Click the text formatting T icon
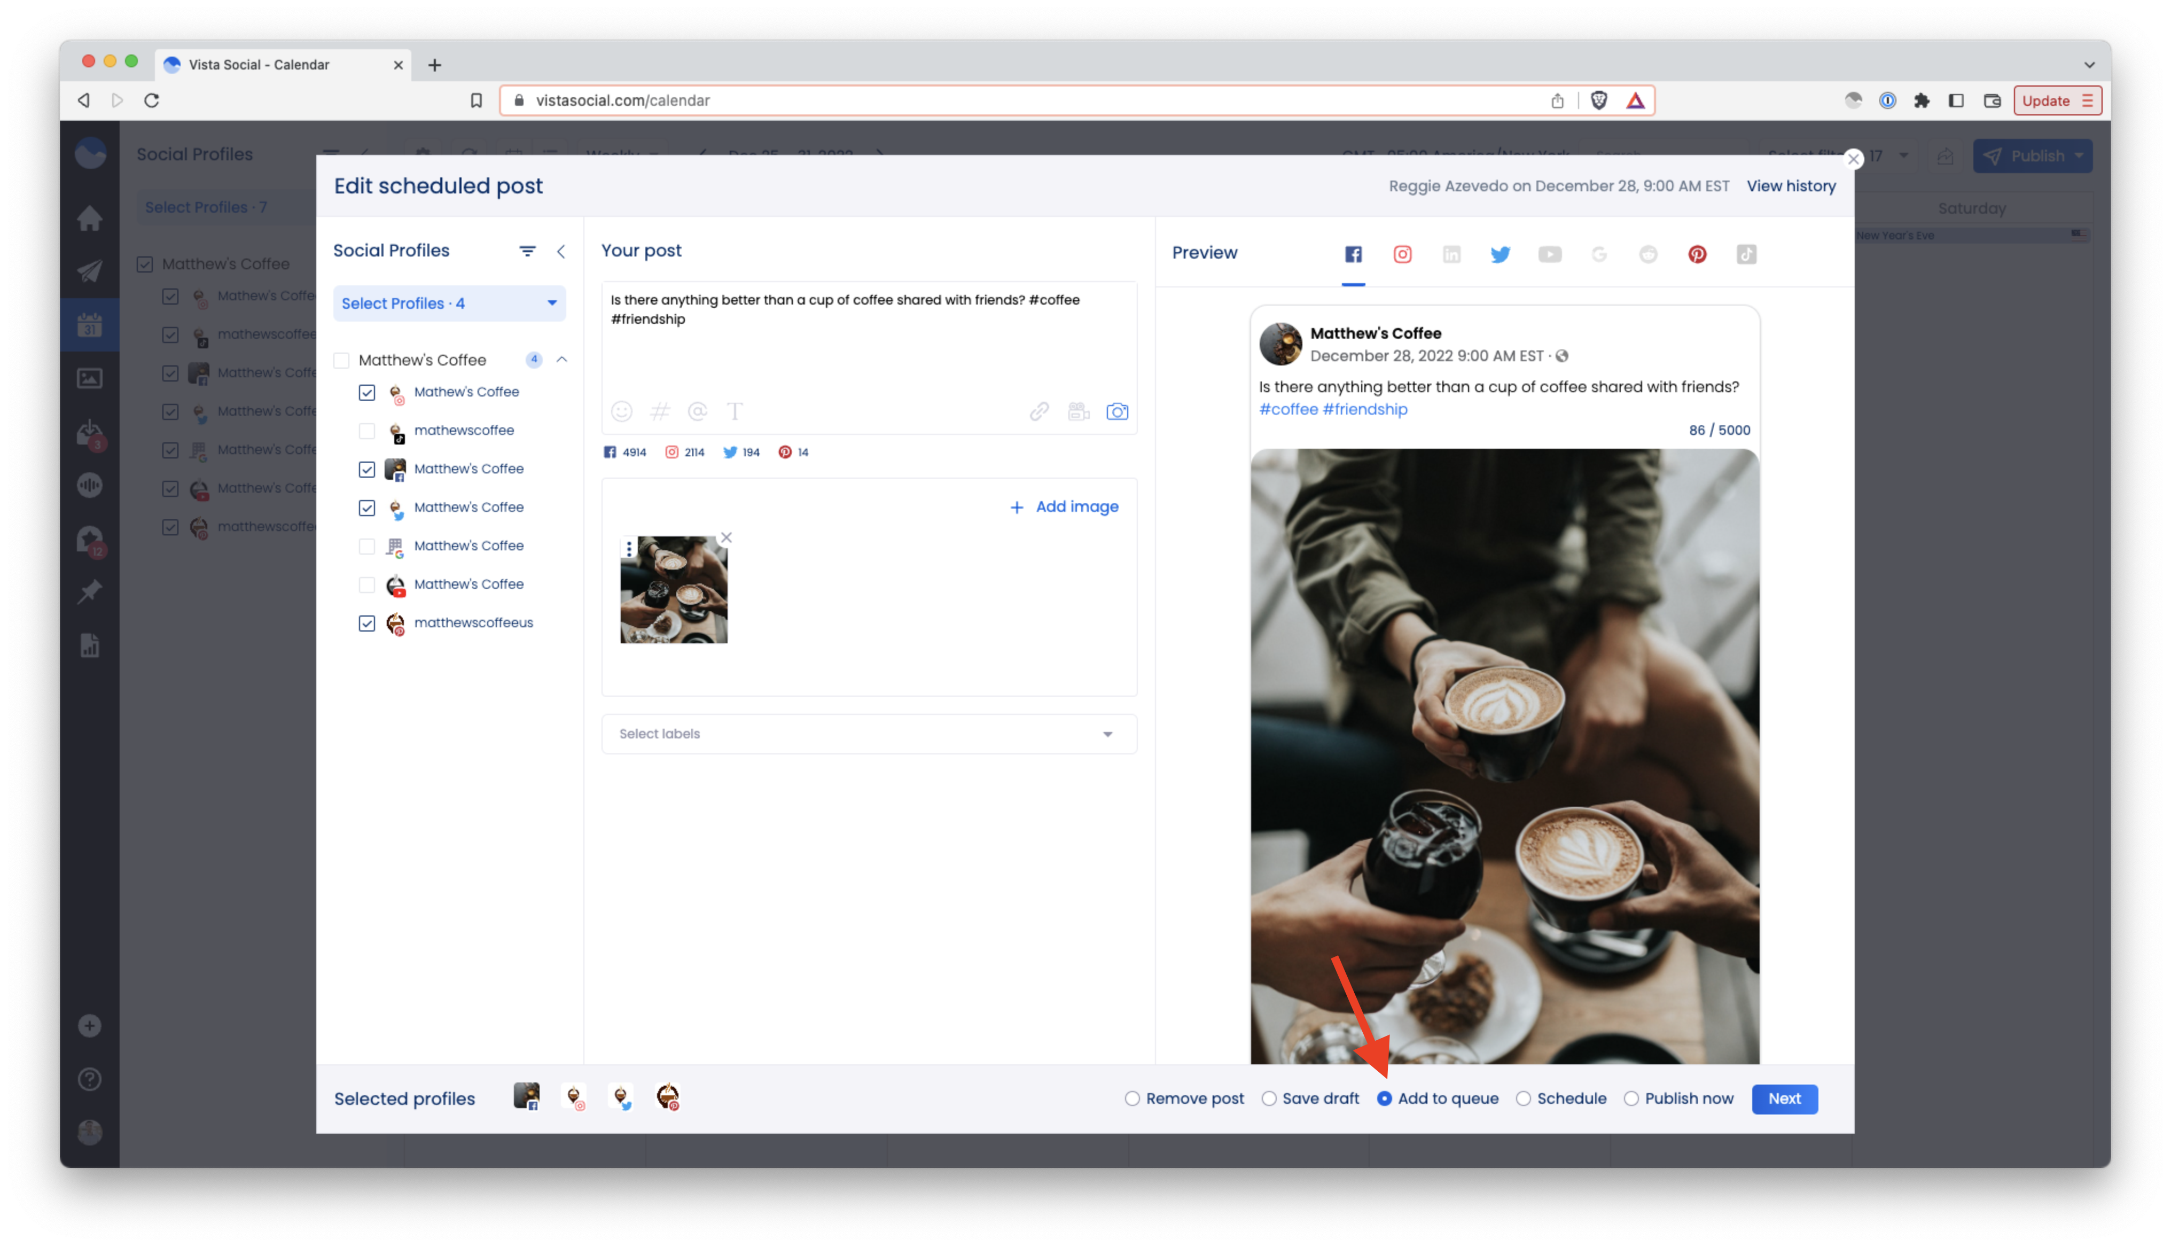Viewport: 2171px width, 1247px height. pyautogui.click(x=735, y=412)
